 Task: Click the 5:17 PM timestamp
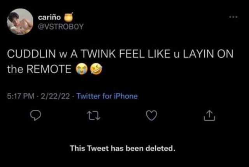21,96
